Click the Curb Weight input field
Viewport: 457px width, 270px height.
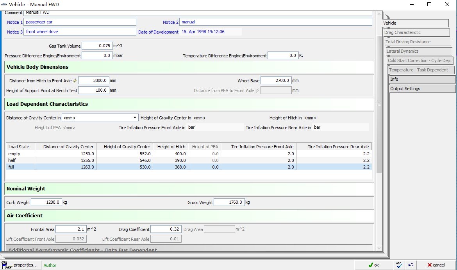pyautogui.click(x=46, y=202)
